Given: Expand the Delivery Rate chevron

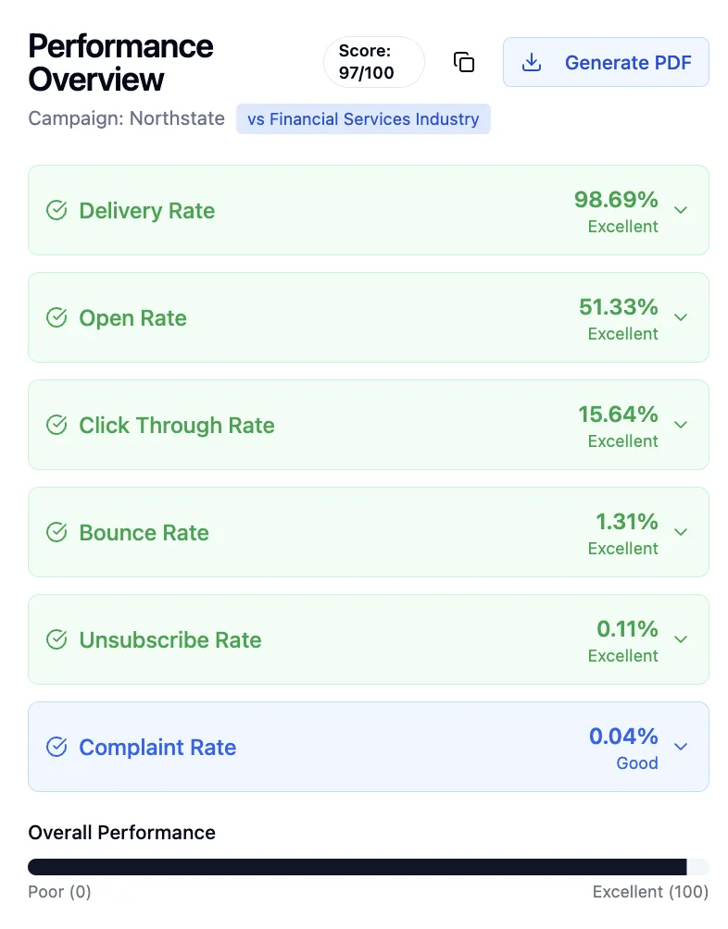Looking at the screenshot, I should click(x=681, y=210).
